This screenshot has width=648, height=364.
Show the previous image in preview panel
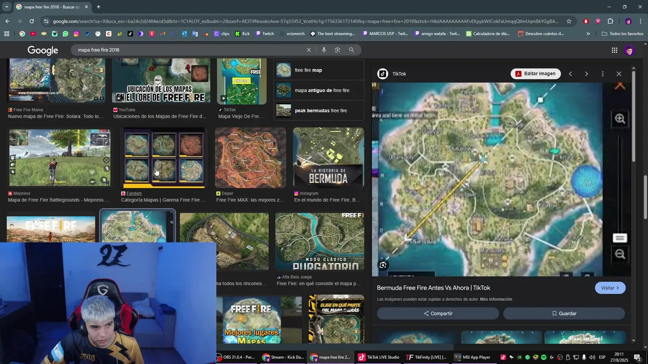[570, 74]
